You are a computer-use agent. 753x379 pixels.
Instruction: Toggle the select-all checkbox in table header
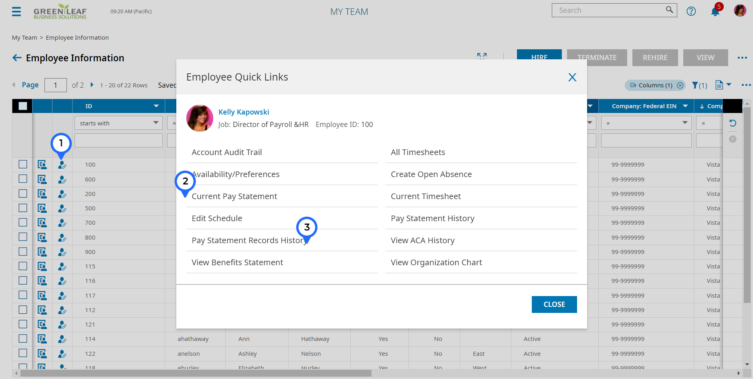coord(23,106)
